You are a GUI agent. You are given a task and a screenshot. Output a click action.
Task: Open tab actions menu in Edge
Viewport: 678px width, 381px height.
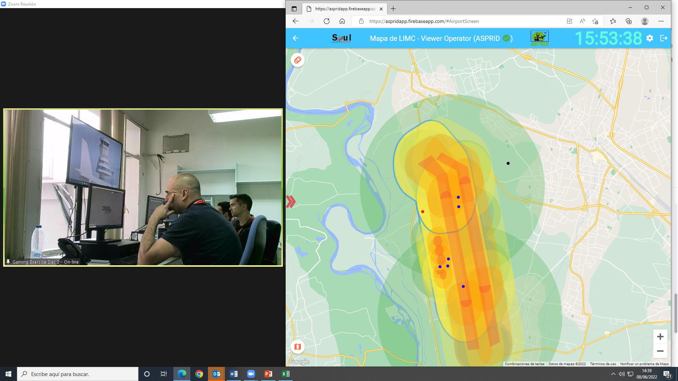pyautogui.click(x=294, y=9)
